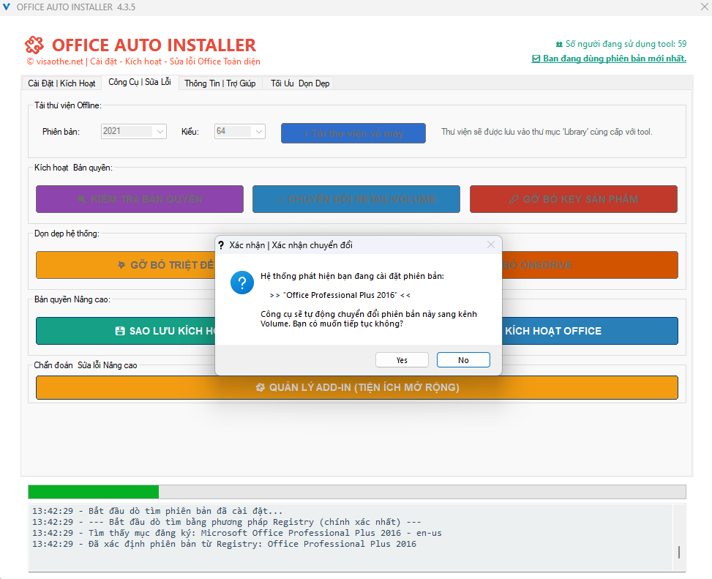Screen dimensions: 712x579
Task: Click 'KIỂM TRA BẢN QUYỀN' purple button
Action: [x=140, y=199]
